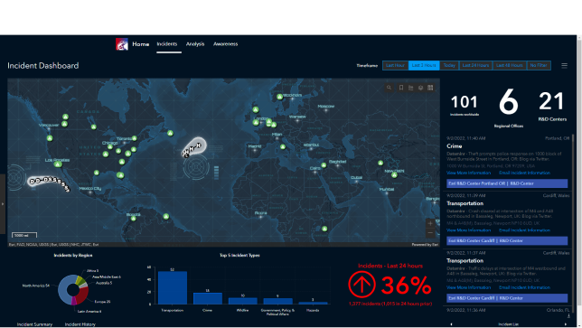This screenshot has height=328, width=582.
Task: Click the Europe slice in region donut
Action: tap(83, 295)
